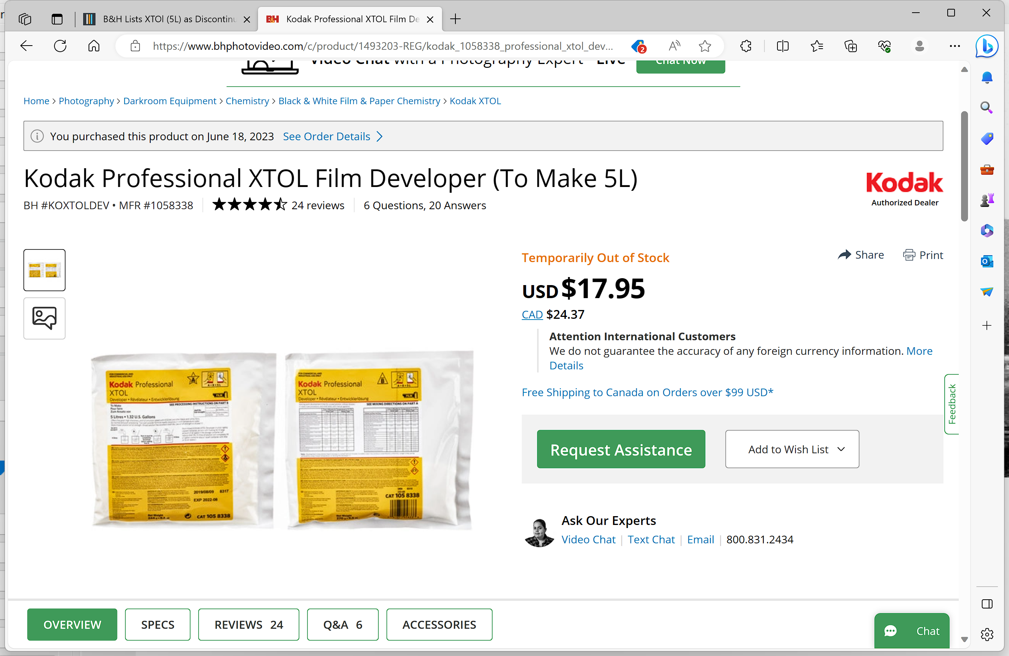Change the CAD currency link
Image resolution: width=1009 pixels, height=656 pixels.
click(x=532, y=315)
